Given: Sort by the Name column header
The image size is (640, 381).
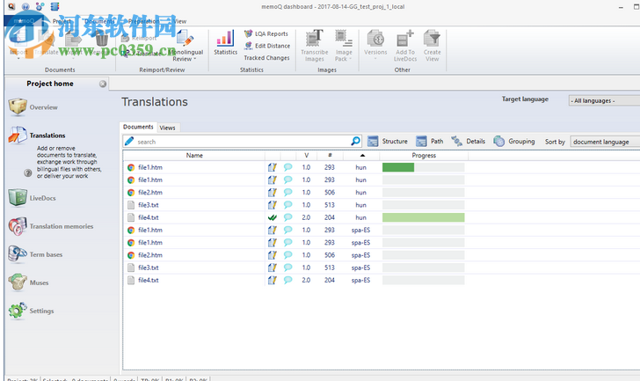Looking at the screenshot, I should point(194,155).
